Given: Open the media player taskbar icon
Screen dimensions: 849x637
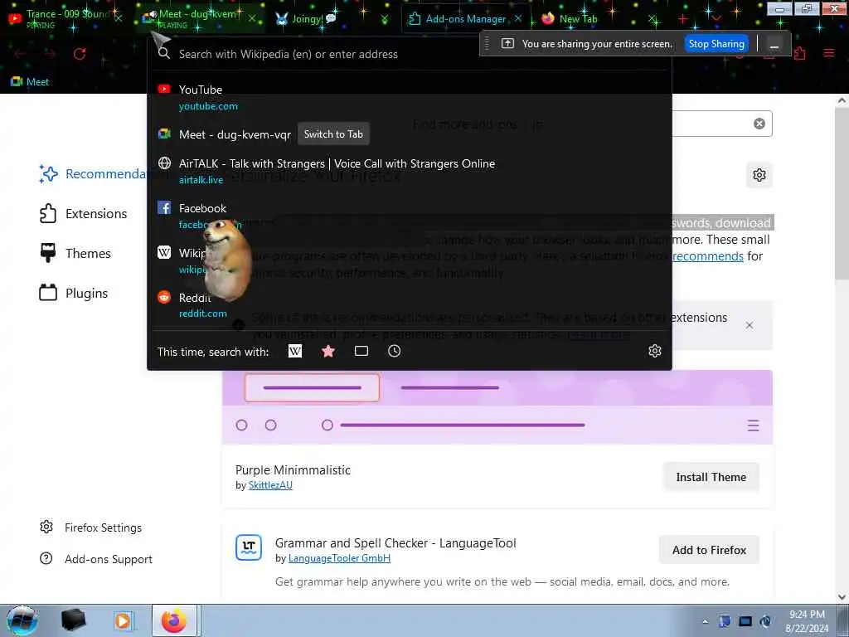Looking at the screenshot, I should (x=123, y=620).
